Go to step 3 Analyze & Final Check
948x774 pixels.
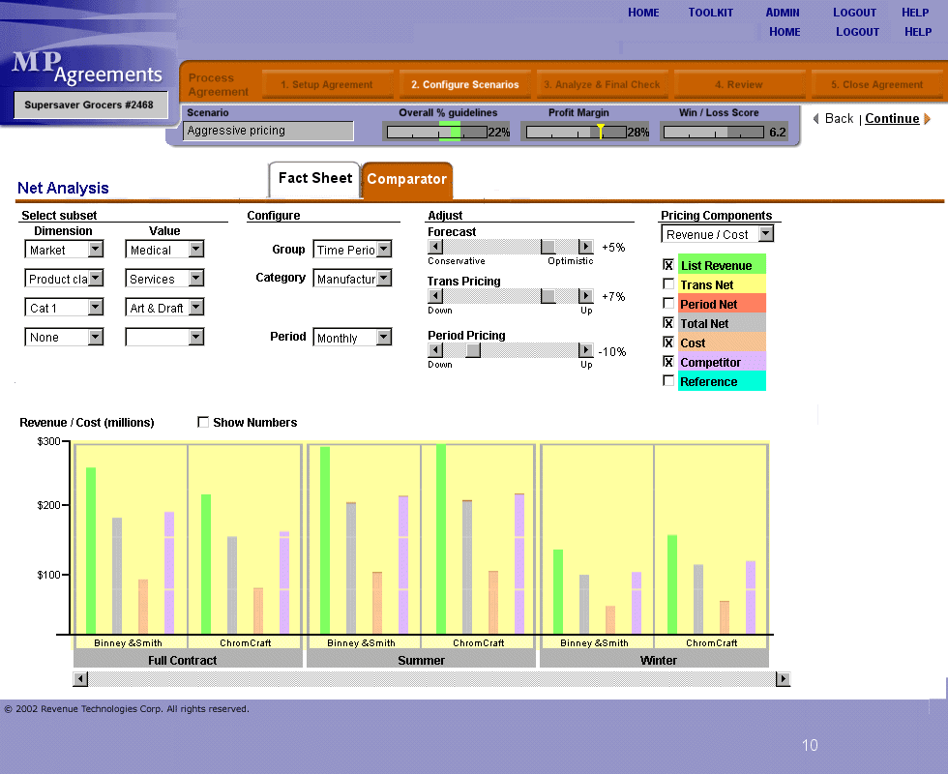tap(602, 85)
